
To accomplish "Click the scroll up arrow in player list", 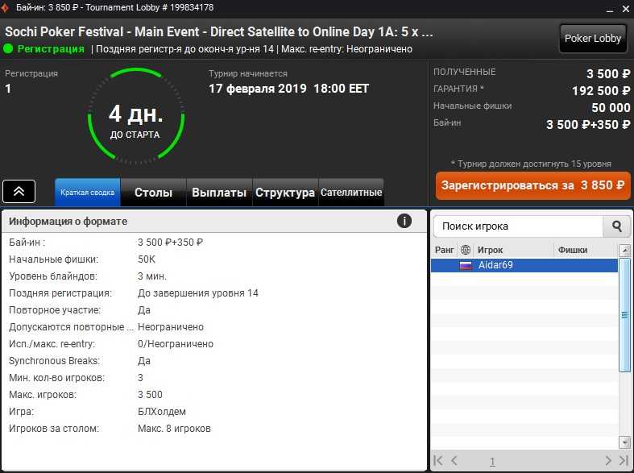I will (x=624, y=251).
